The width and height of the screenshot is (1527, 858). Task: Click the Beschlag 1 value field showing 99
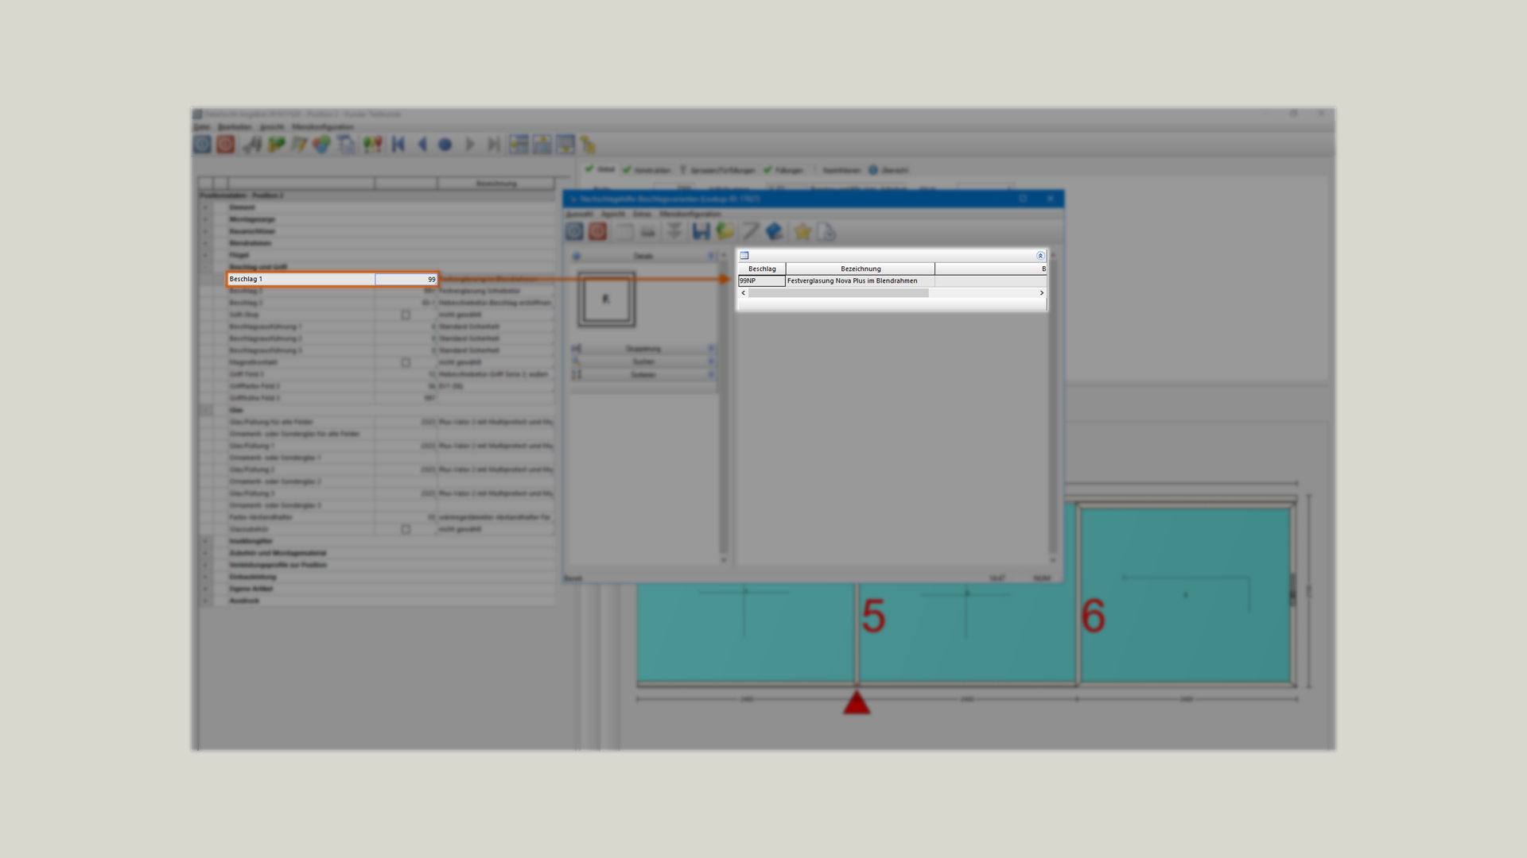[x=406, y=280]
